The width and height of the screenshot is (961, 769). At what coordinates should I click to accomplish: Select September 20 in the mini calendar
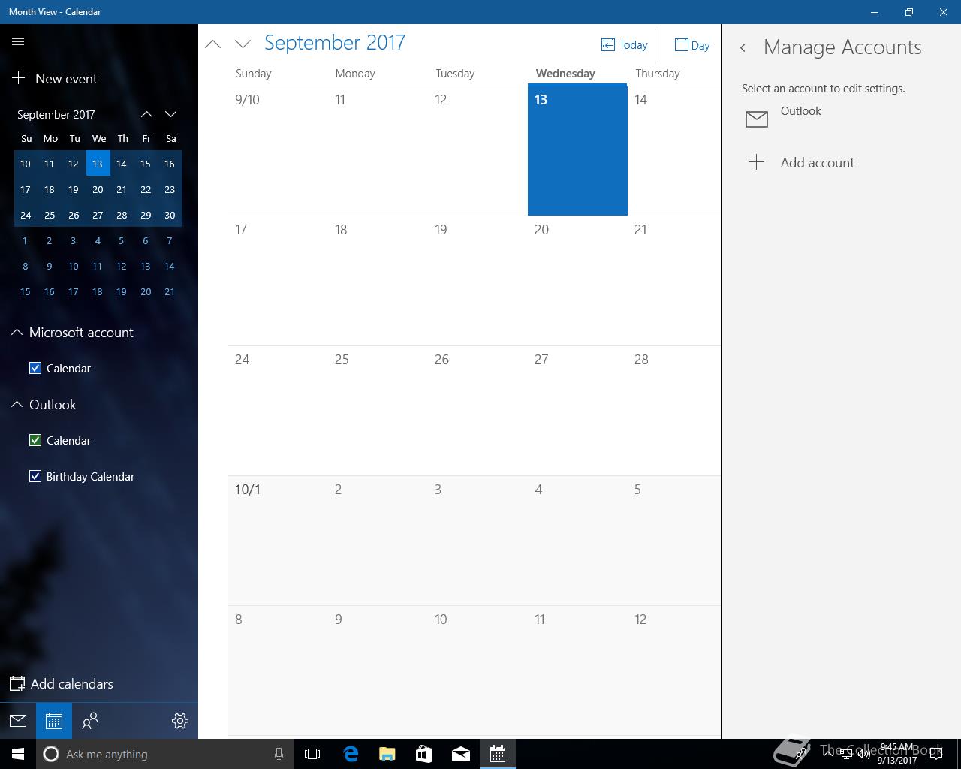98,189
